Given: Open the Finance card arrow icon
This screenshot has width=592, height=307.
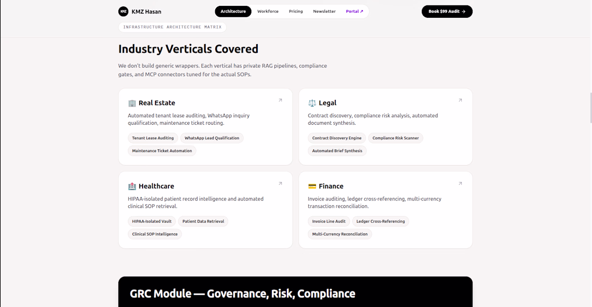Looking at the screenshot, I should (x=460, y=184).
